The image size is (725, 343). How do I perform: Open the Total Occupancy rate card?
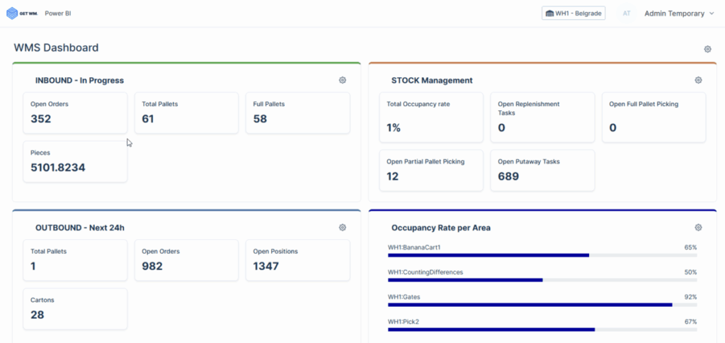pyautogui.click(x=431, y=117)
